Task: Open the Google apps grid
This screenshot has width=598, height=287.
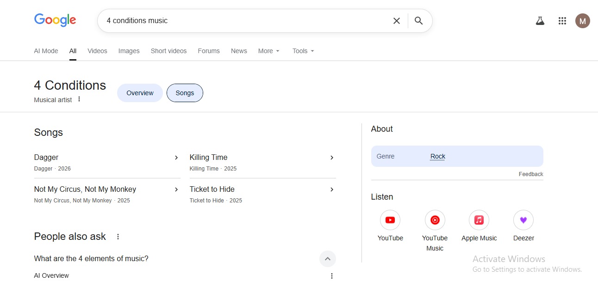Action: (562, 21)
